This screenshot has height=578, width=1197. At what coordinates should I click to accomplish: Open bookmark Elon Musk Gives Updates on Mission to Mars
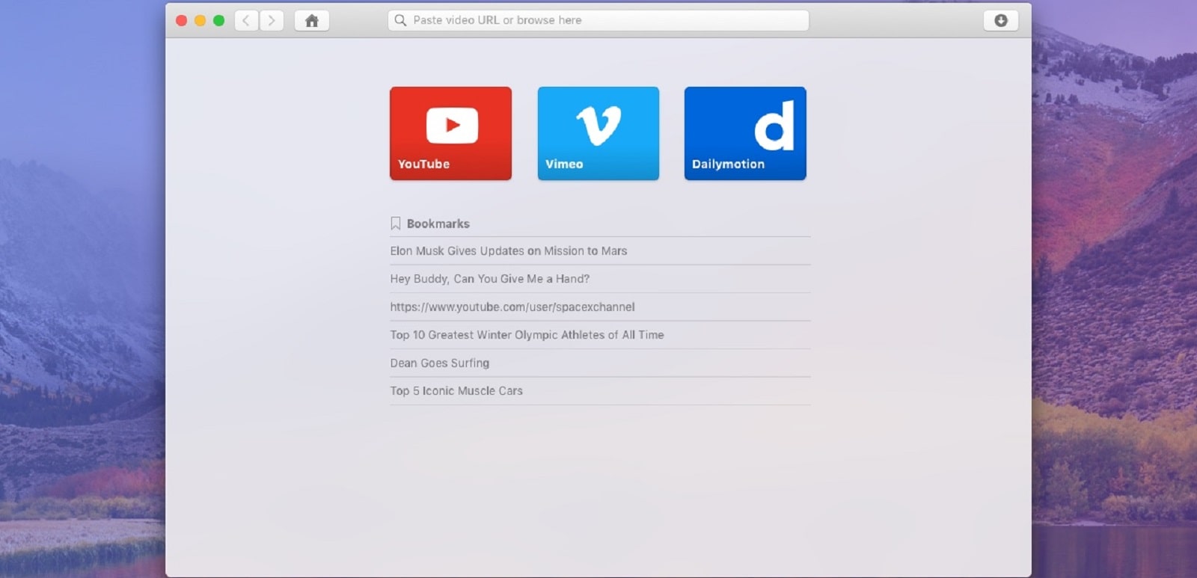[600, 251]
